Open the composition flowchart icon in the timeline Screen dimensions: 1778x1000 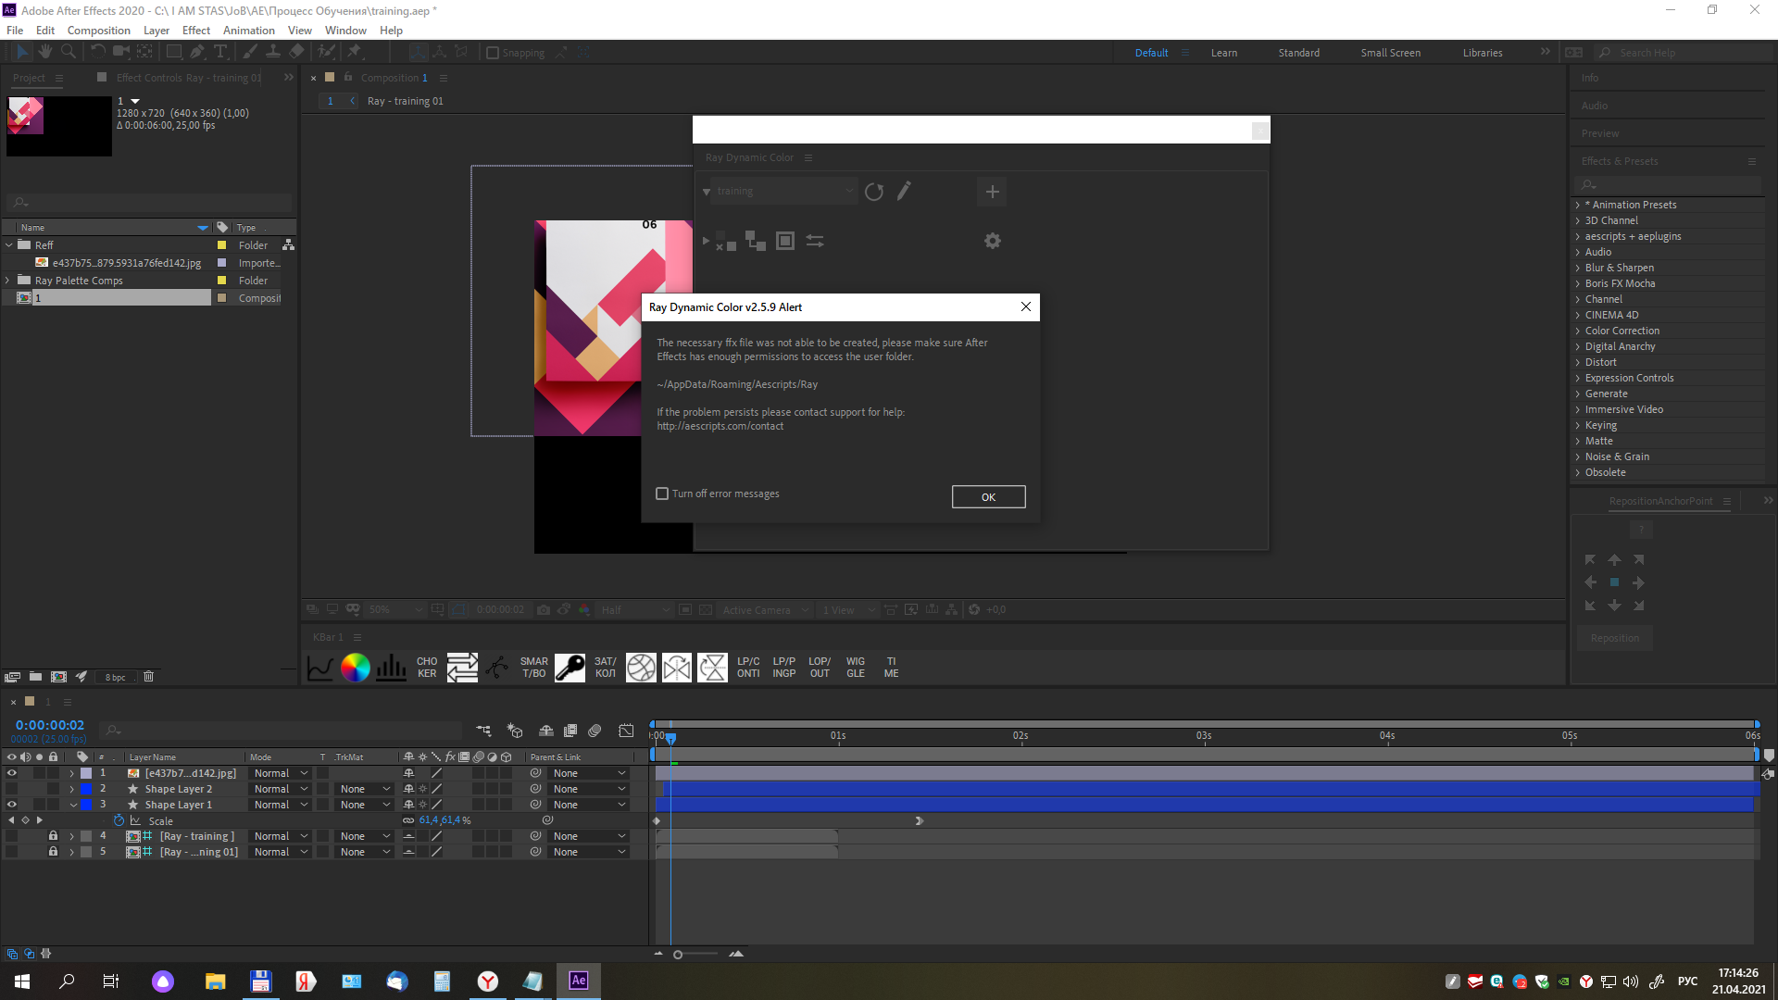483,731
